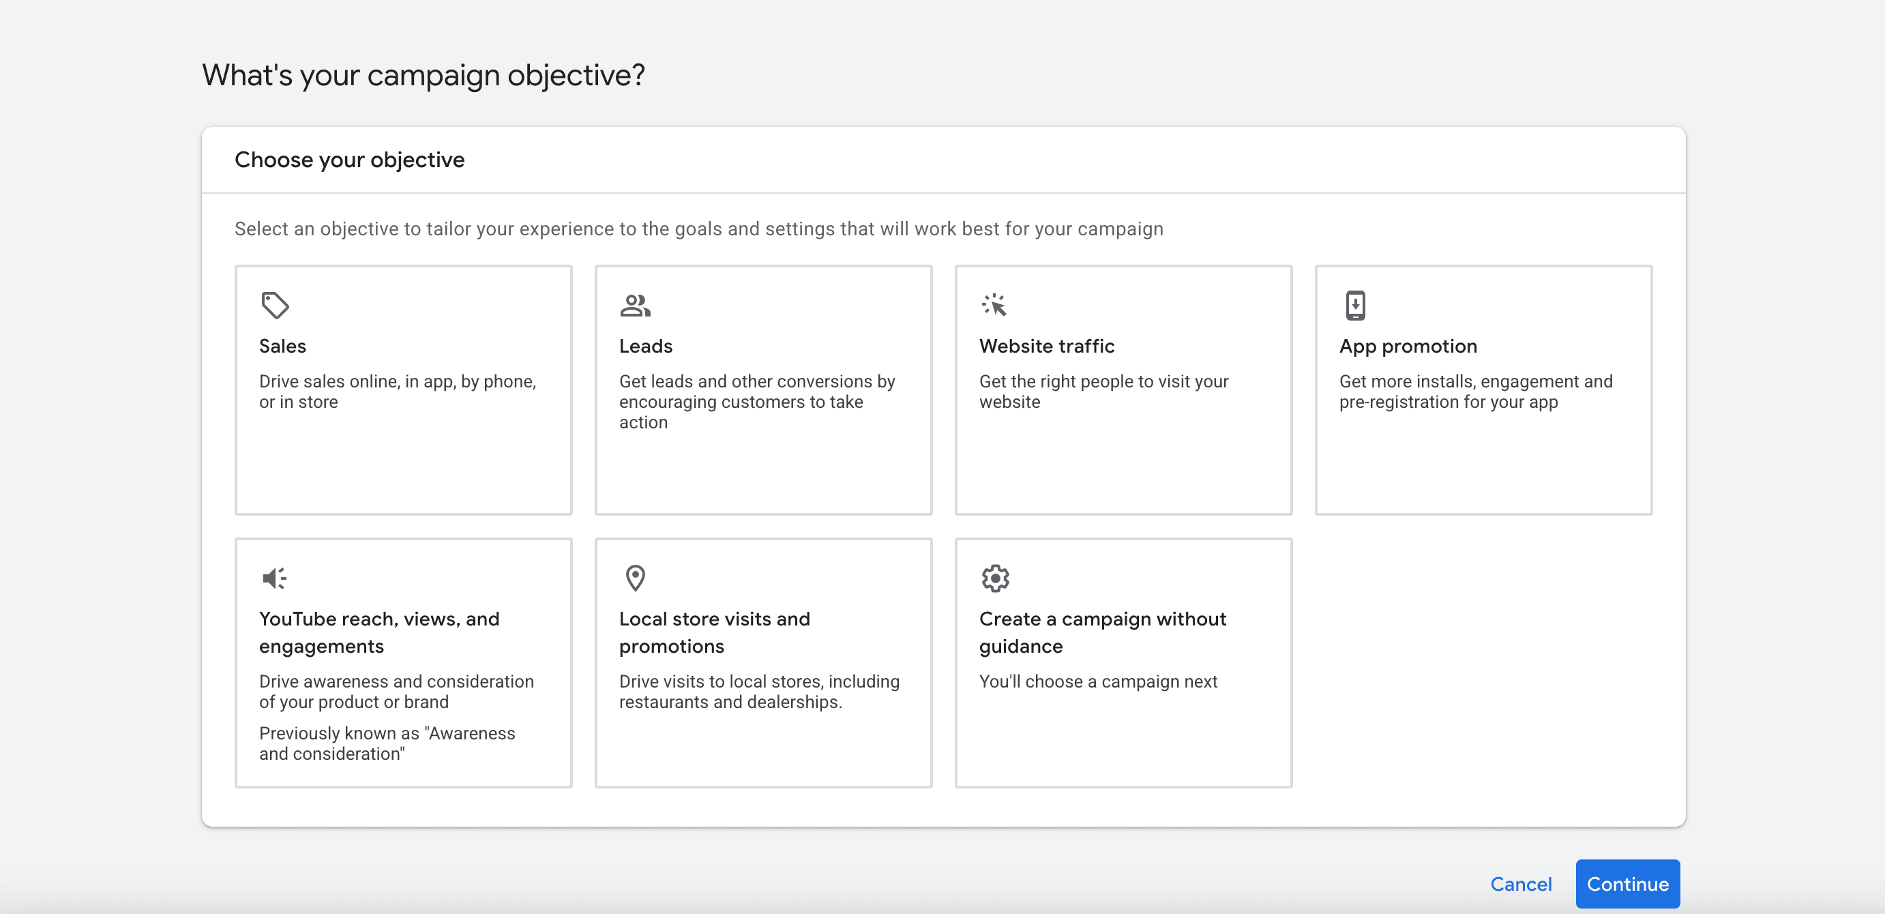Click the App promotion phone download icon
Viewport: 1885px width, 914px height.
coord(1355,305)
